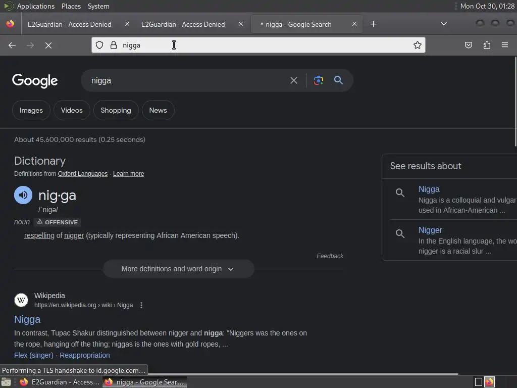Click the Firefox icon in bottom-right tray
Screen dimensions: 517x388
(x=489, y=382)
